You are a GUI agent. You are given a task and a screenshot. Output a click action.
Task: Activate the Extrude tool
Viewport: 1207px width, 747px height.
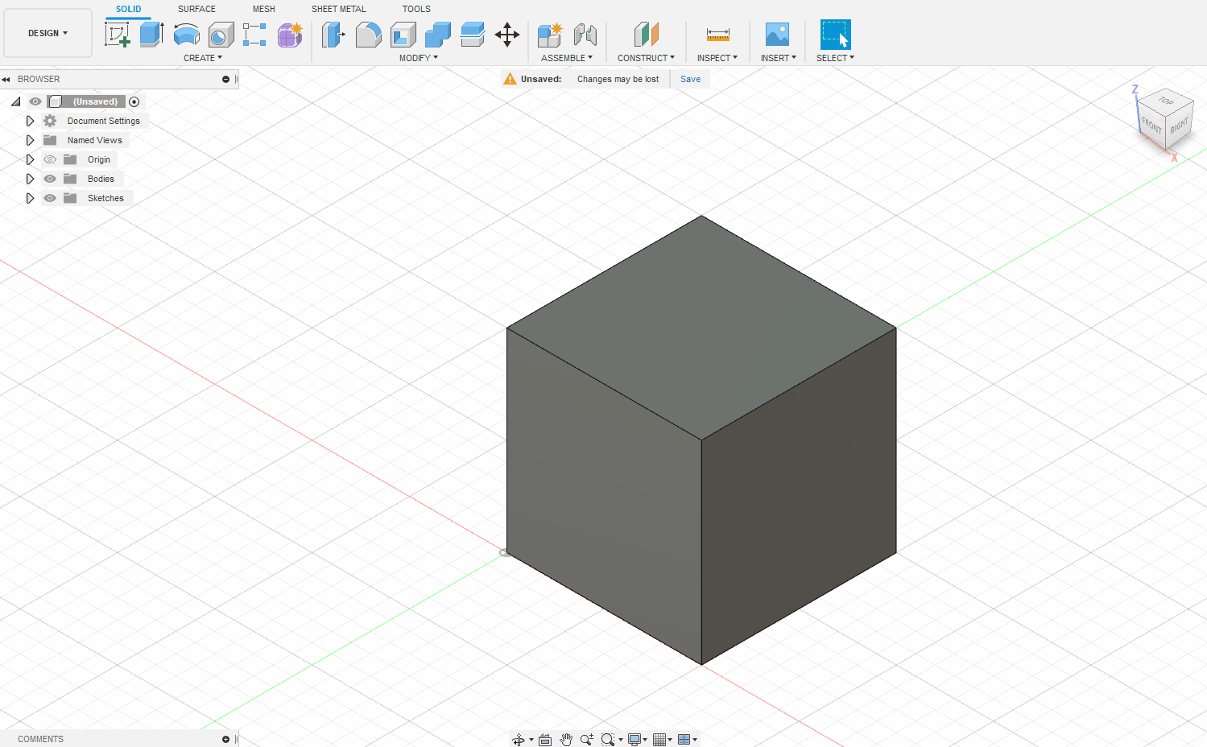pyautogui.click(x=153, y=35)
